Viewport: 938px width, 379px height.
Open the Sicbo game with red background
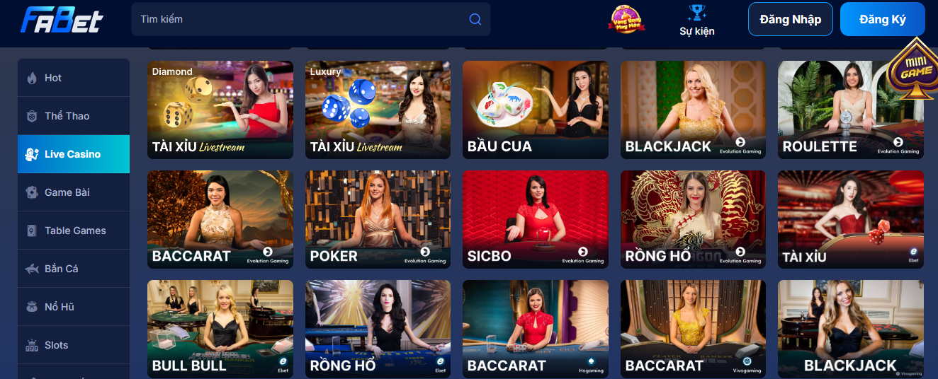point(536,219)
